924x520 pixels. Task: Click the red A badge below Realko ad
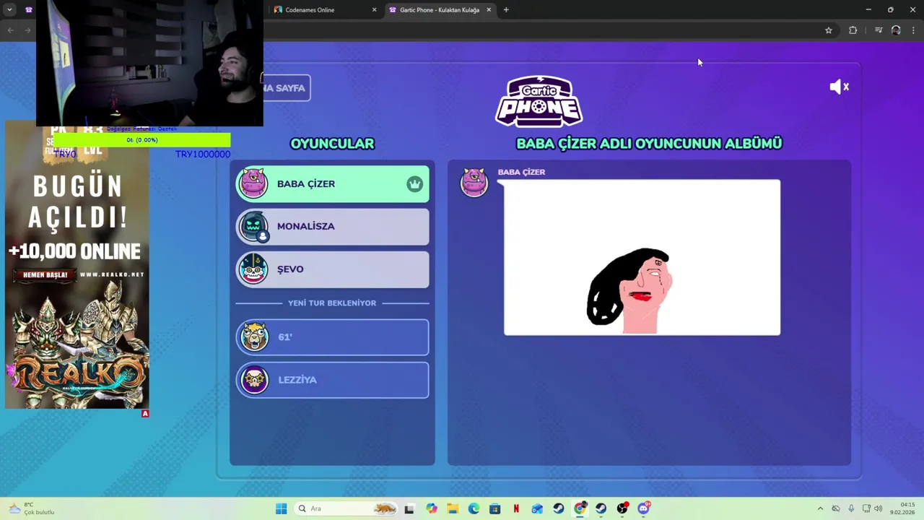pyautogui.click(x=145, y=414)
